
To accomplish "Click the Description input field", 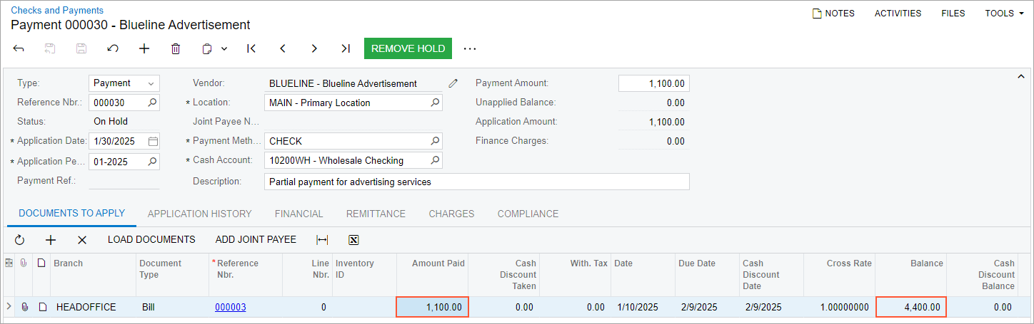I will [476, 182].
